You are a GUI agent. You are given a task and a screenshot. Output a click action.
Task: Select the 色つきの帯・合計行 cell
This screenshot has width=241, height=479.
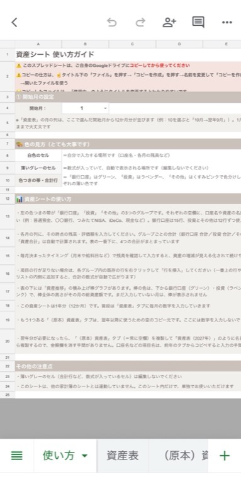pos(38,180)
